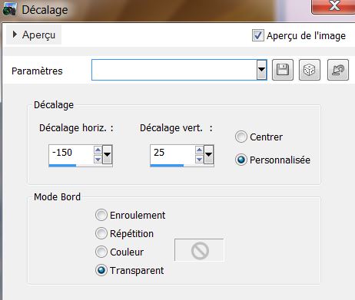The height and width of the screenshot is (300, 355).
Task: Decrease Décalage horiz. with down arrow
Action: click(x=98, y=160)
